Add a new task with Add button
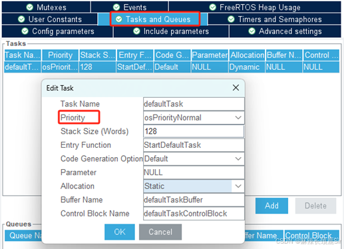Viewport: 344px width, 249px height. coord(271,206)
